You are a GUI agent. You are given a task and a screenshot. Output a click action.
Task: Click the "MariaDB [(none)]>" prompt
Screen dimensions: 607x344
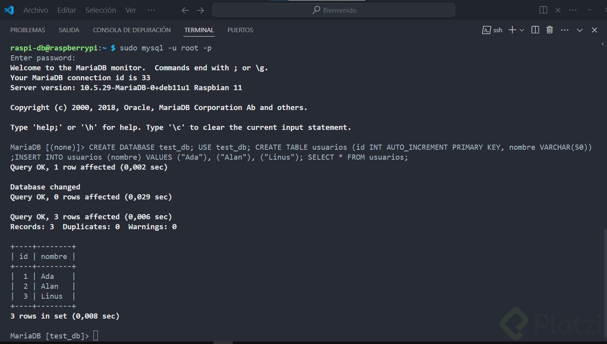click(47, 147)
